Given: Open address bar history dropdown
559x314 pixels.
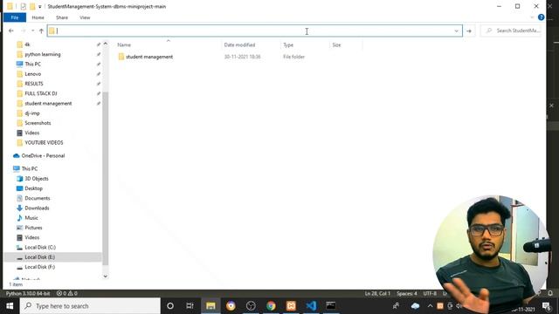Looking at the screenshot, I should click(456, 31).
